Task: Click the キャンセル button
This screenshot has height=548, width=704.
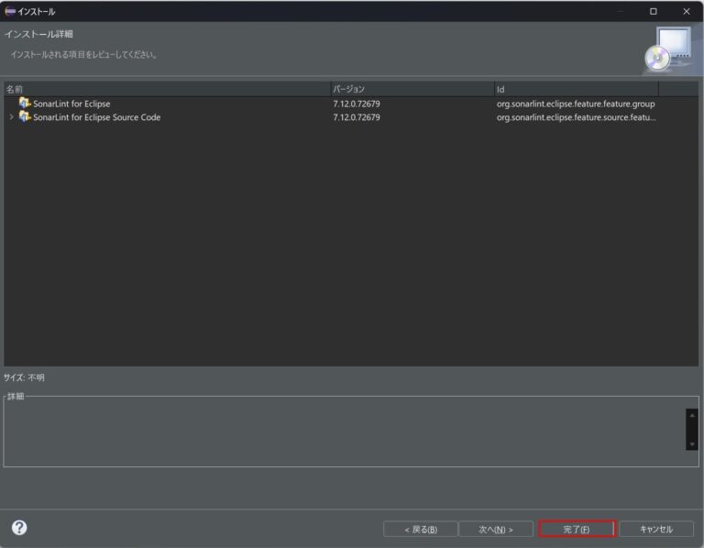Action: (x=655, y=529)
